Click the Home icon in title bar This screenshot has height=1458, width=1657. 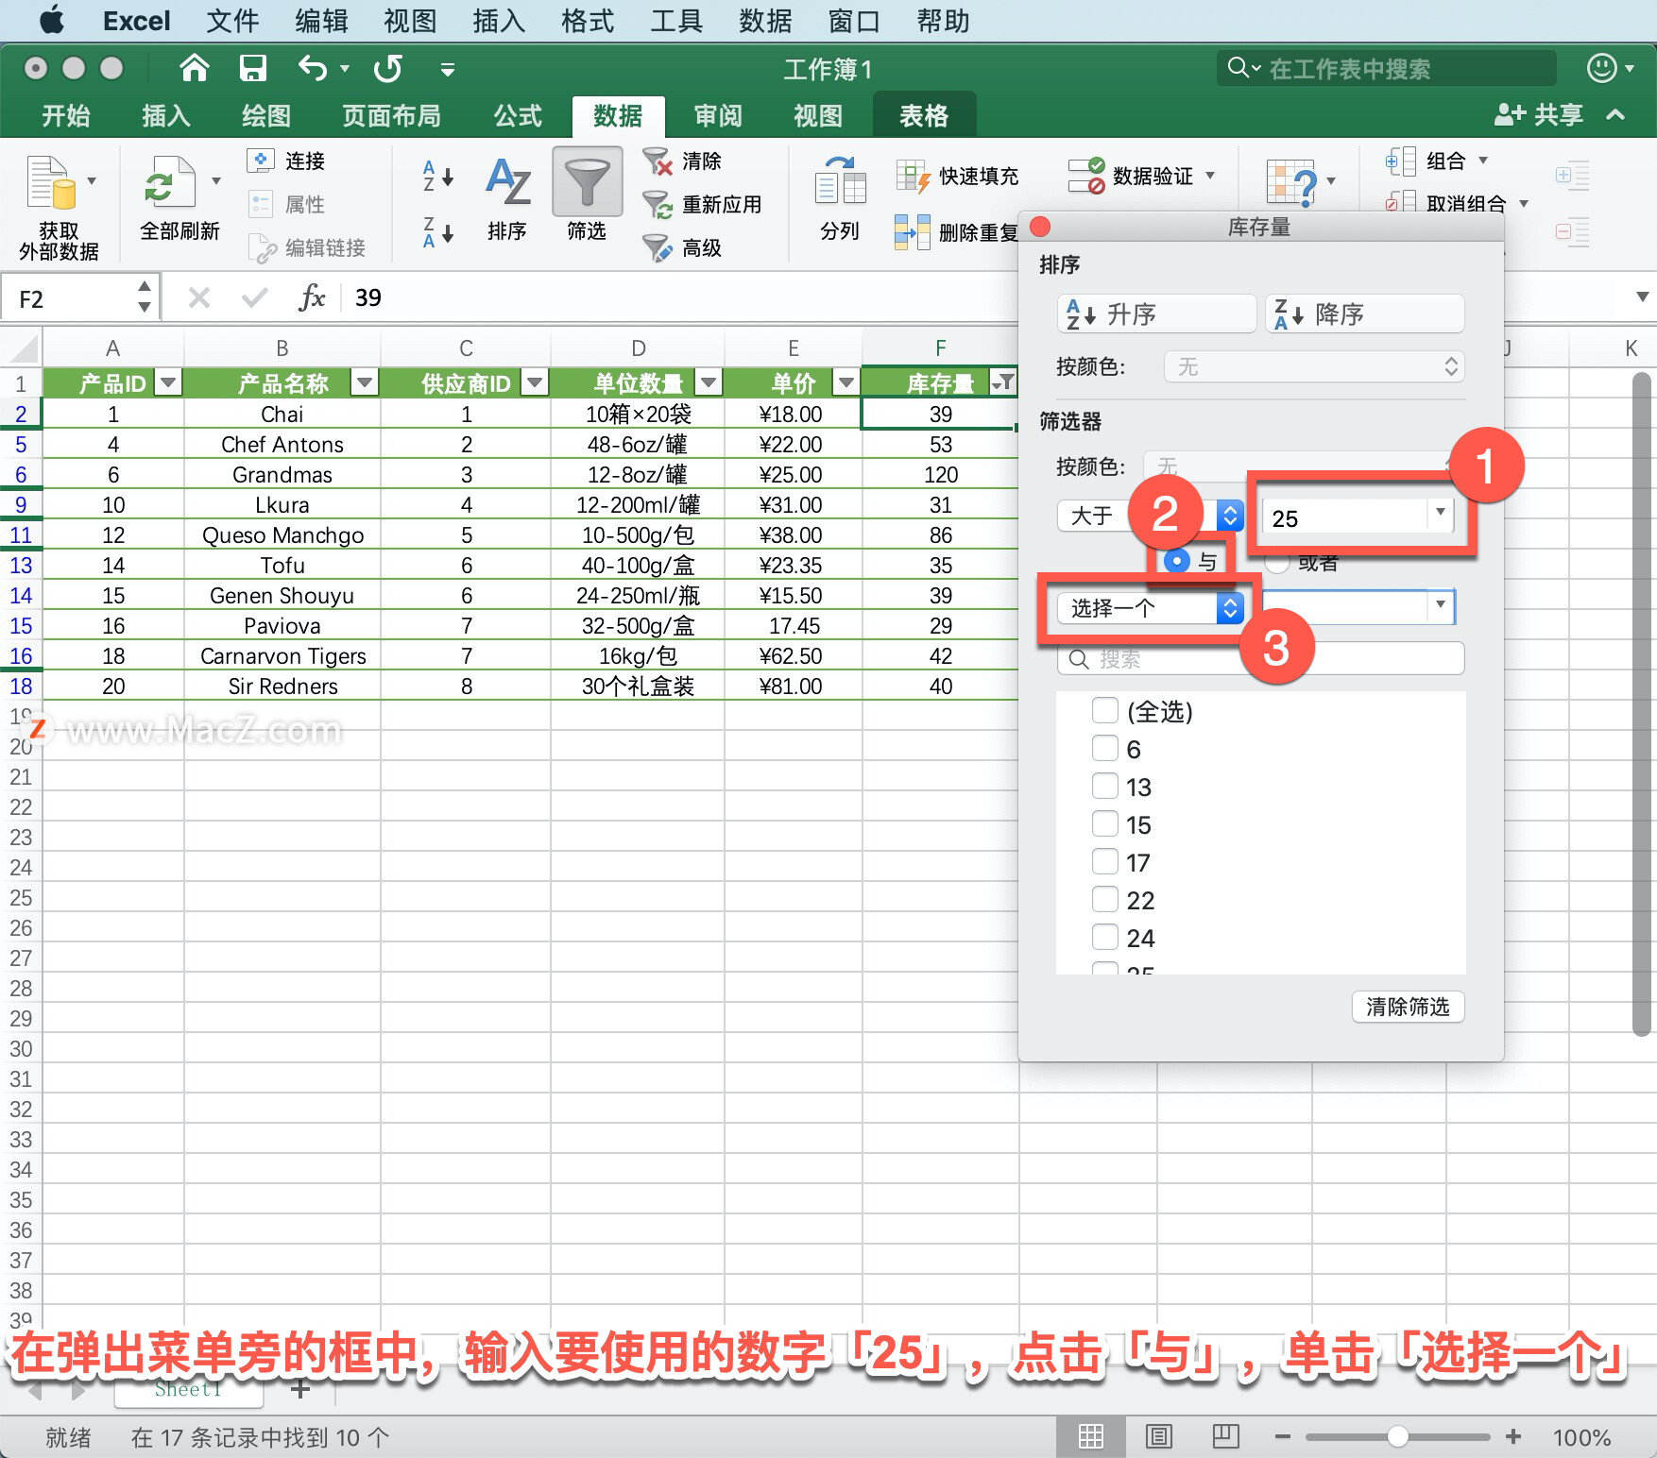tap(194, 68)
